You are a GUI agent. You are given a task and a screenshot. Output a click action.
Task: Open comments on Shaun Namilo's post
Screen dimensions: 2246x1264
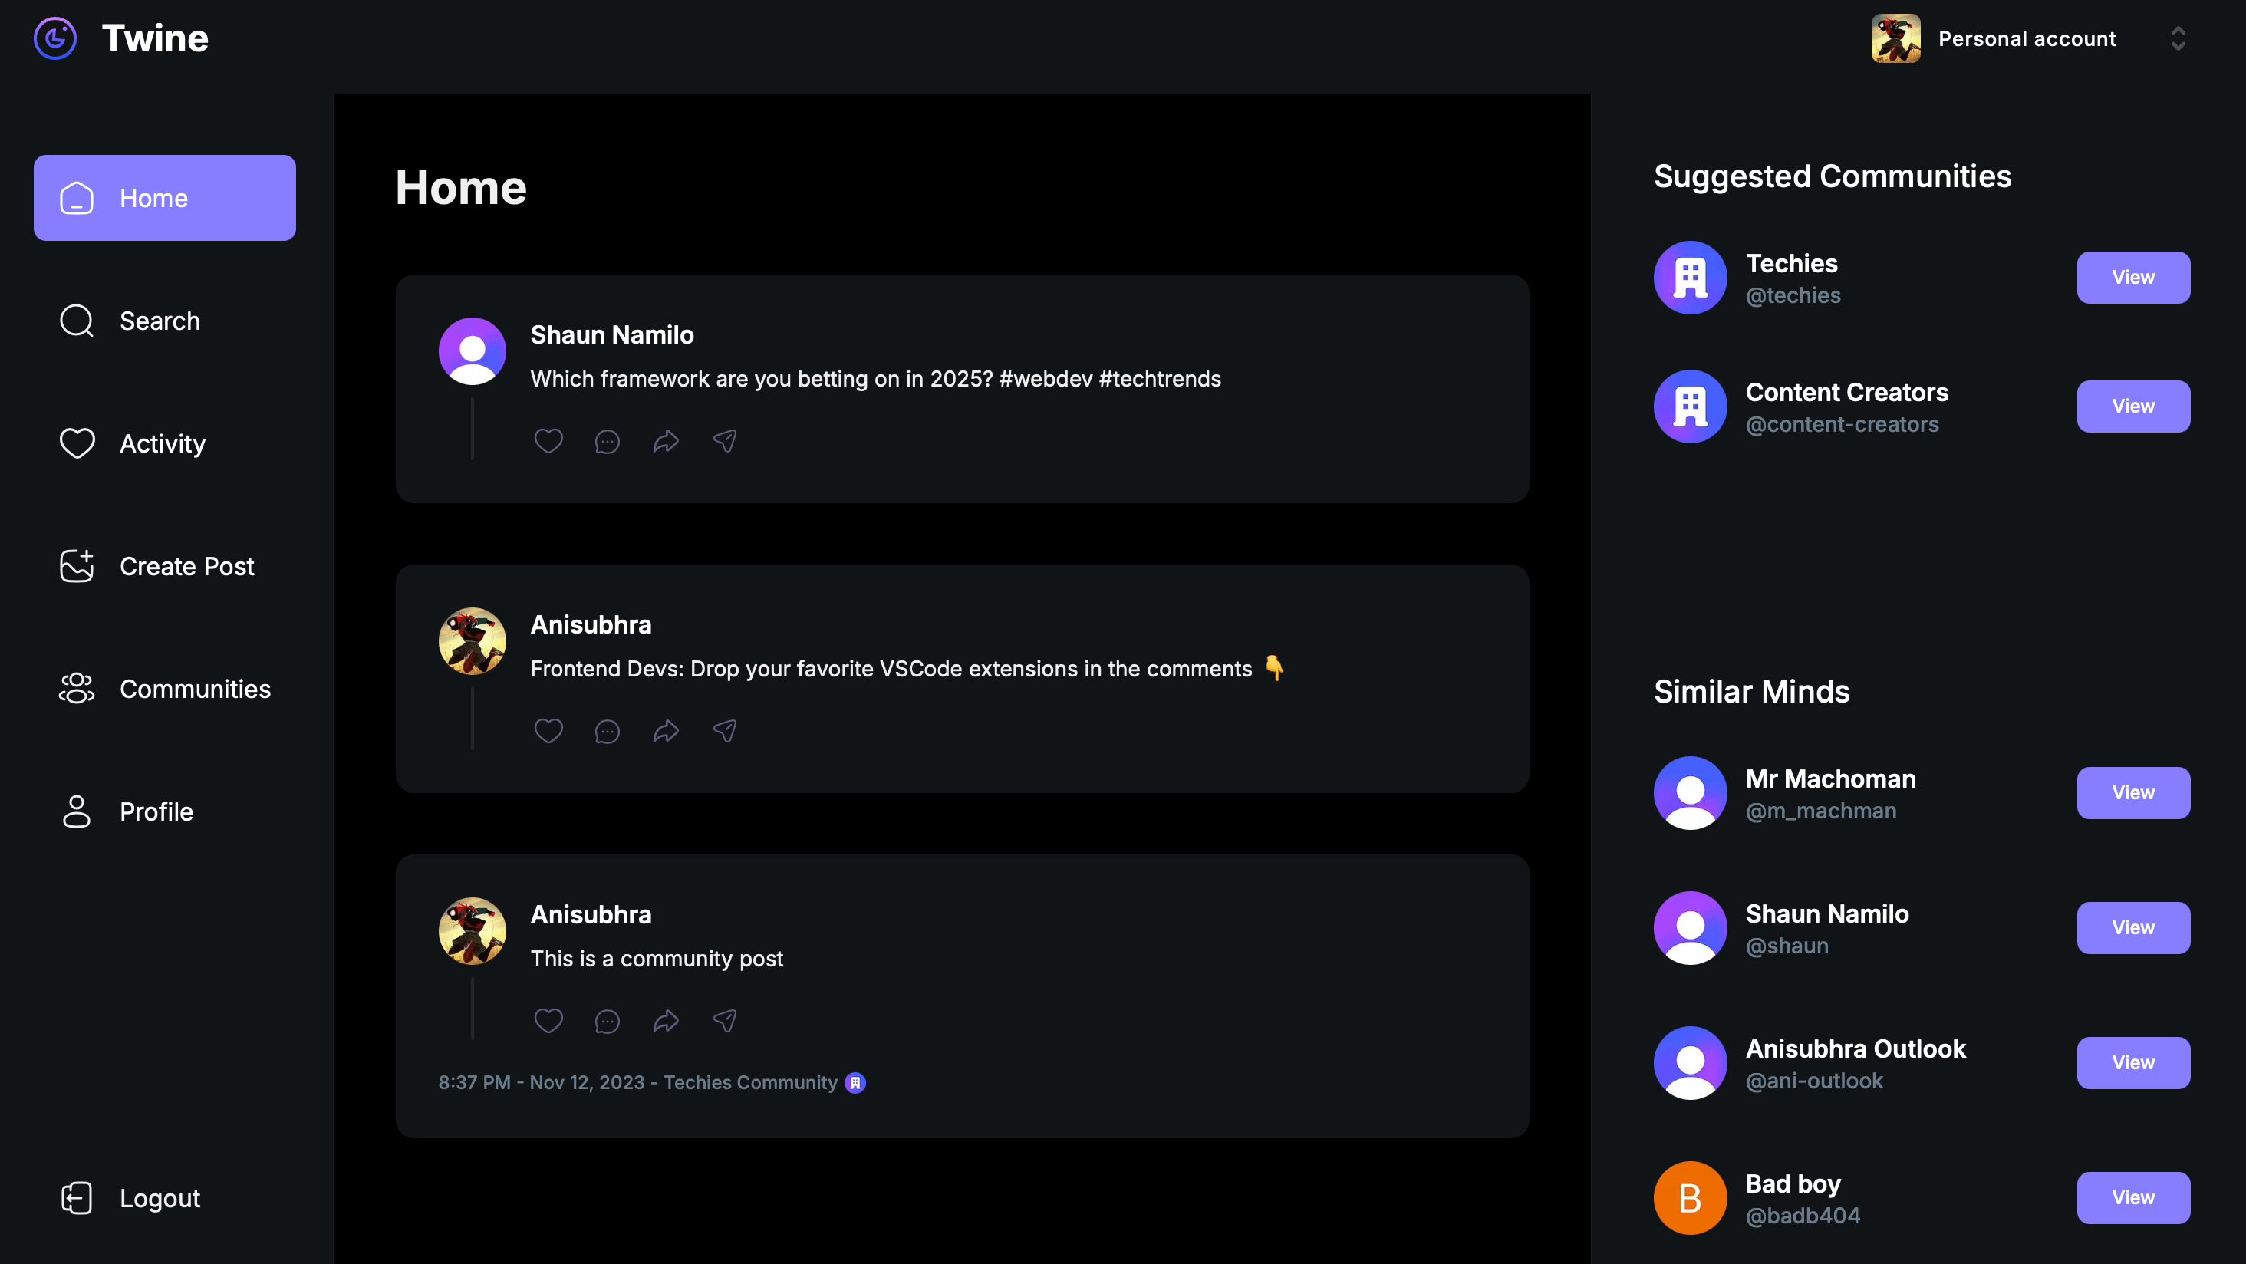(x=607, y=441)
